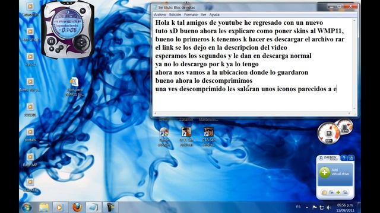Image resolution: width=380 pixels, height=213 pixels.
Task: Select the portals desktop icon
Action: click(30, 135)
